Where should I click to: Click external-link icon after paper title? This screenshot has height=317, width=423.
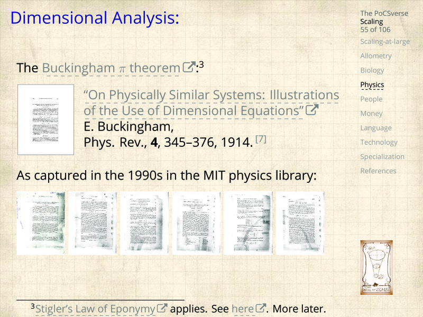click(x=312, y=110)
